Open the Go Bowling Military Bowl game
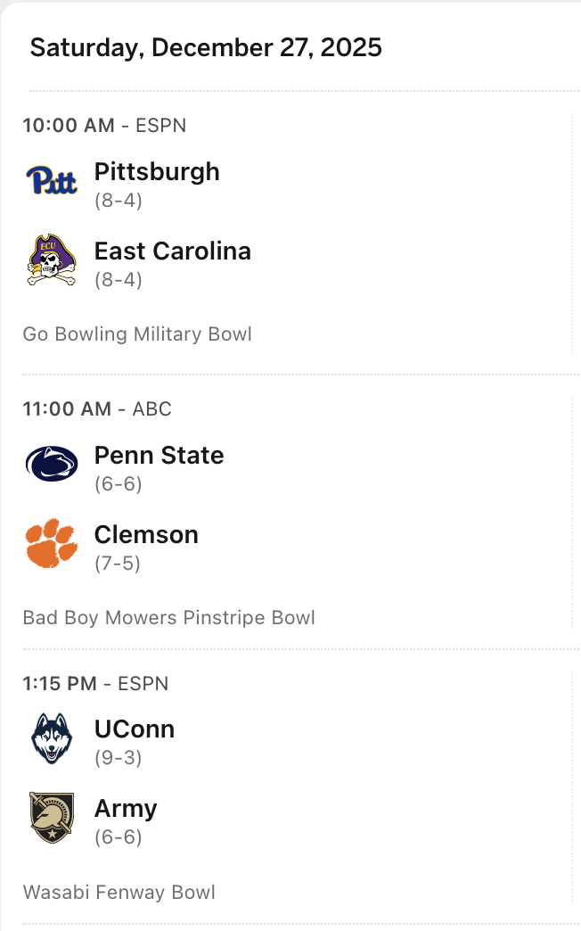This screenshot has width=581, height=931. [x=137, y=334]
